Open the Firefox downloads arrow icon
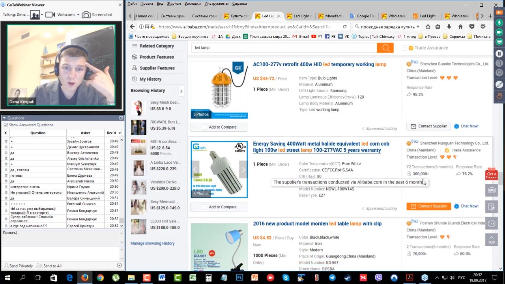The image size is (505, 284). coord(449,27)
